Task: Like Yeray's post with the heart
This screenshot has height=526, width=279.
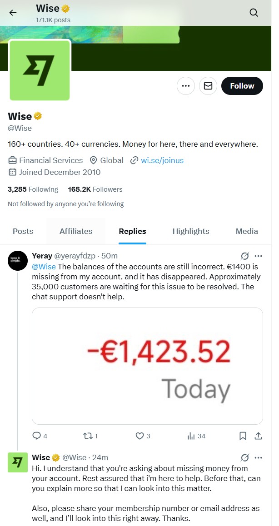Action: pos(143,436)
